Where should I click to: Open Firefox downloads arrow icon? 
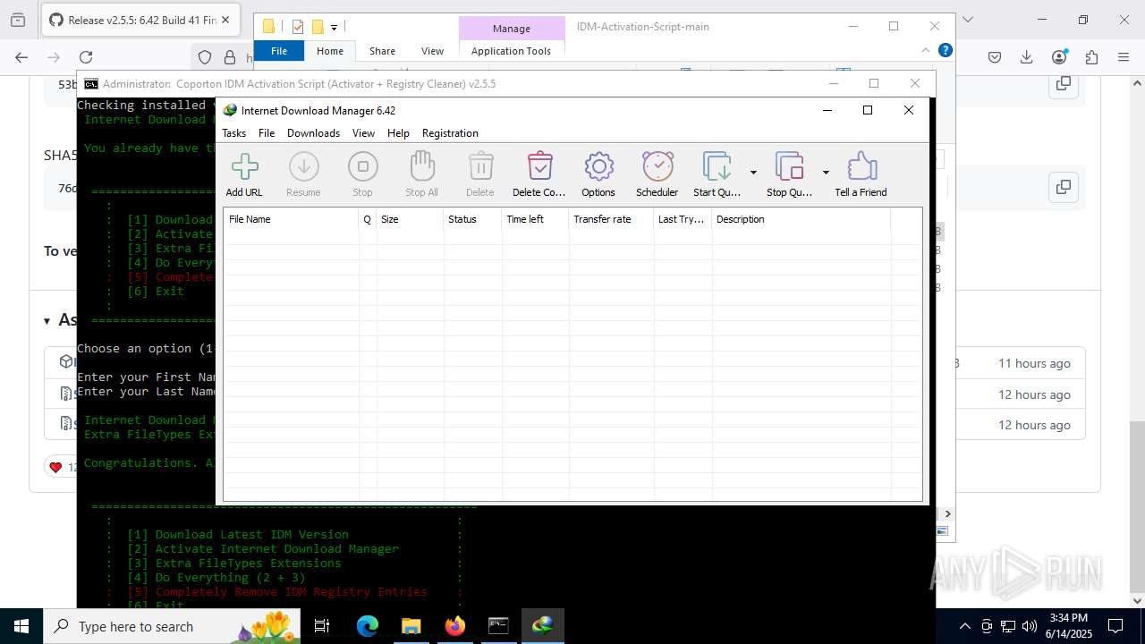pos(1027,57)
